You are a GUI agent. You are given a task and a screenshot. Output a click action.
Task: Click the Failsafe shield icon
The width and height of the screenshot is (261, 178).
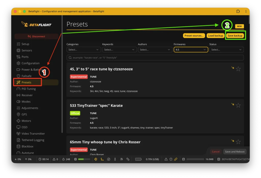tap(18, 76)
